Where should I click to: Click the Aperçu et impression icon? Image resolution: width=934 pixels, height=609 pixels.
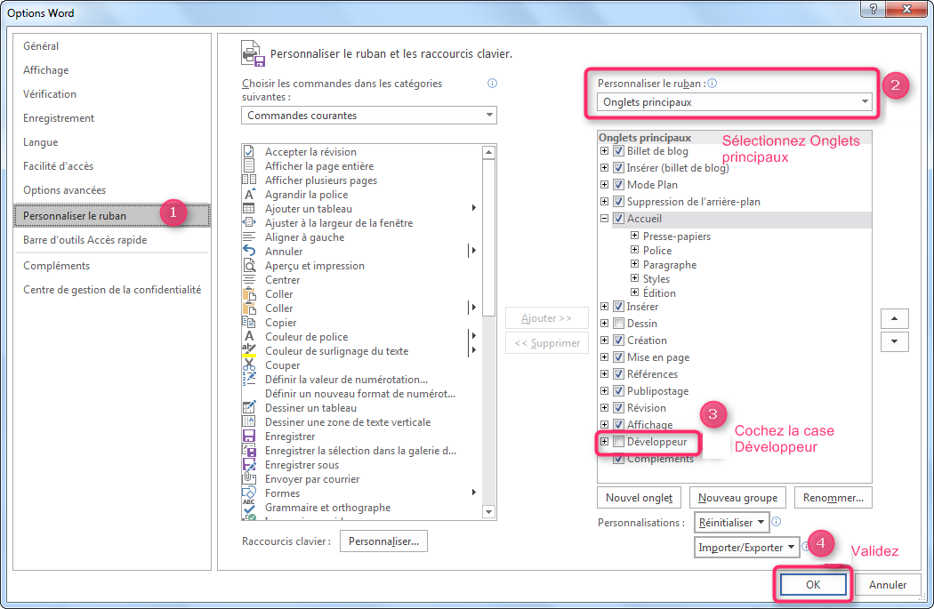(249, 266)
